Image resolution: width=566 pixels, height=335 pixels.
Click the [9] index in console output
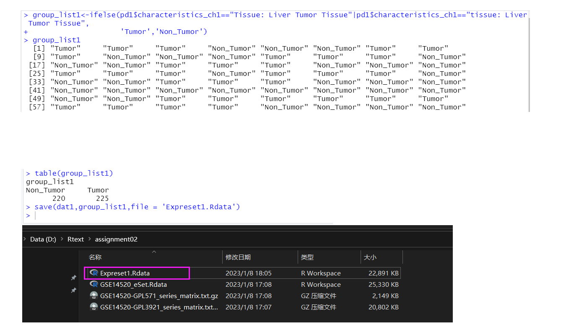click(x=39, y=57)
